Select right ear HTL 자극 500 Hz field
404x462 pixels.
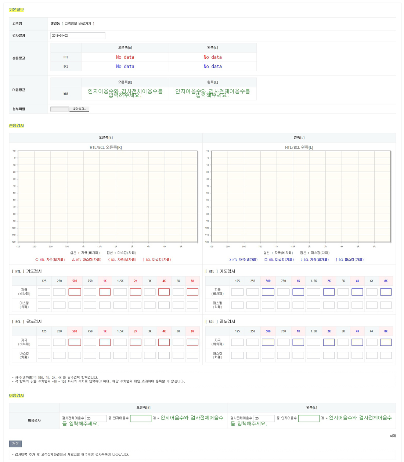pyautogui.click(x=75, y=292)
